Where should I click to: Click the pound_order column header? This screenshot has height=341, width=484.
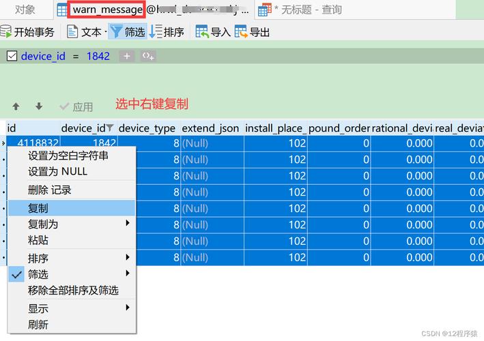click(339, 128)
